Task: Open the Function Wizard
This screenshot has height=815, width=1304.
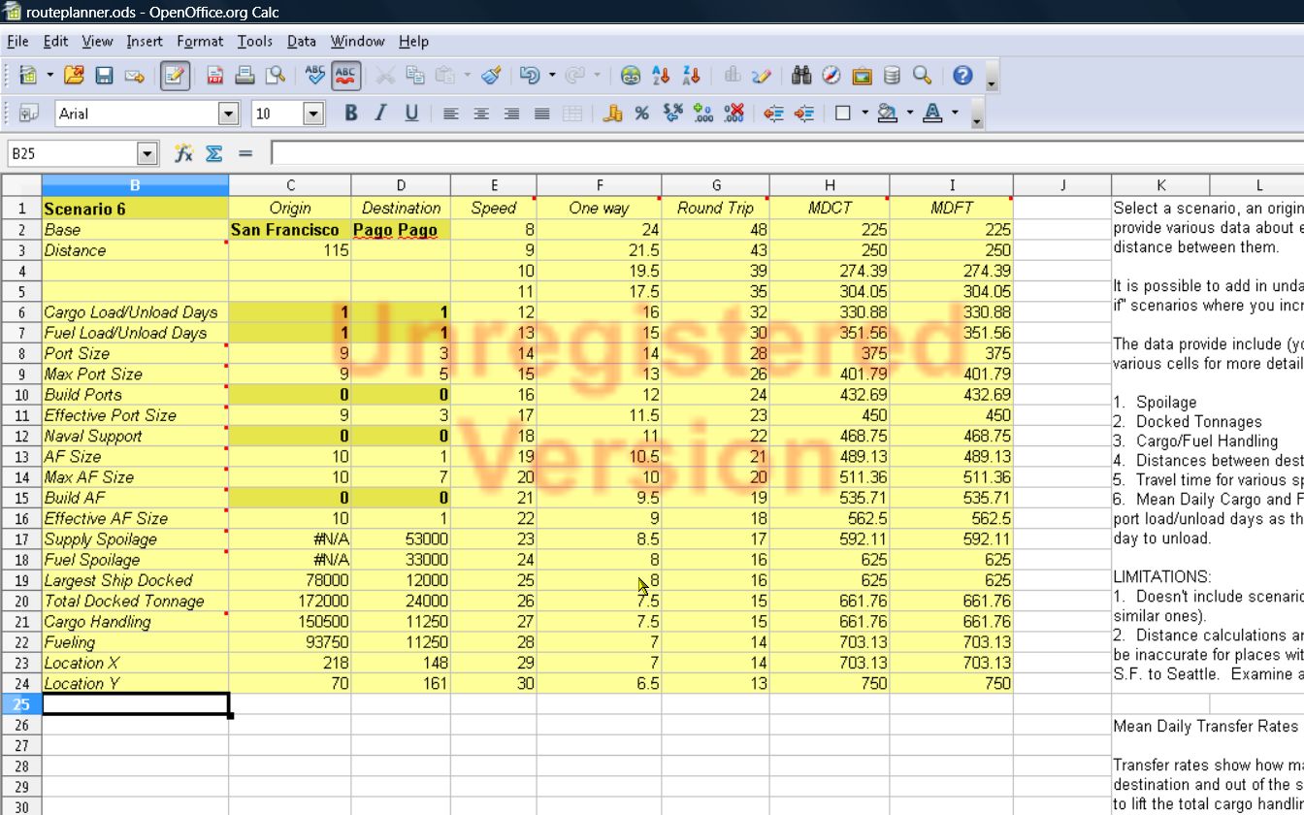Action: click(181, 152)
